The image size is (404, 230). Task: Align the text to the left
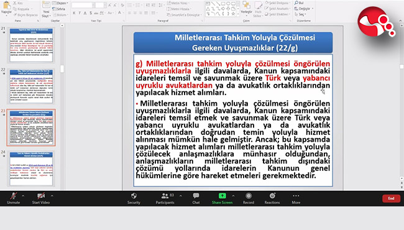(129, 13)
